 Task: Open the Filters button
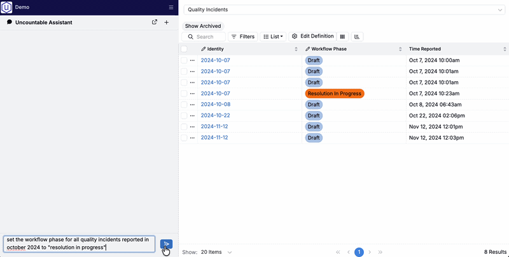[242, 37]
